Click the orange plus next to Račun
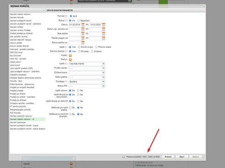This screenshot has width=225, height=168. point(70,59)
